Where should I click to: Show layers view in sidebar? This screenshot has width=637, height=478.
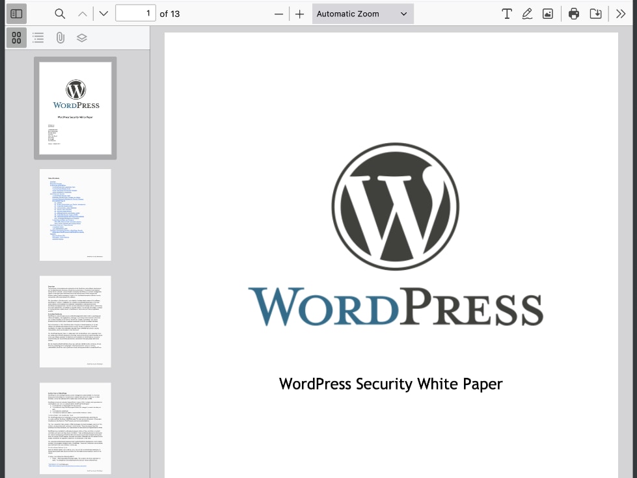tap(81, 38)
